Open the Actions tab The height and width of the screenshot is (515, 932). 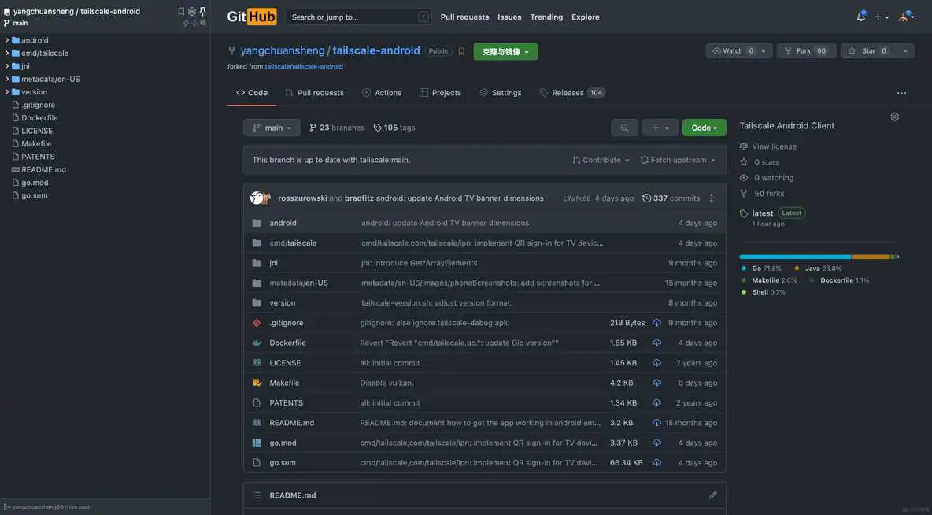pyautogui.click(x=382, y=93)
